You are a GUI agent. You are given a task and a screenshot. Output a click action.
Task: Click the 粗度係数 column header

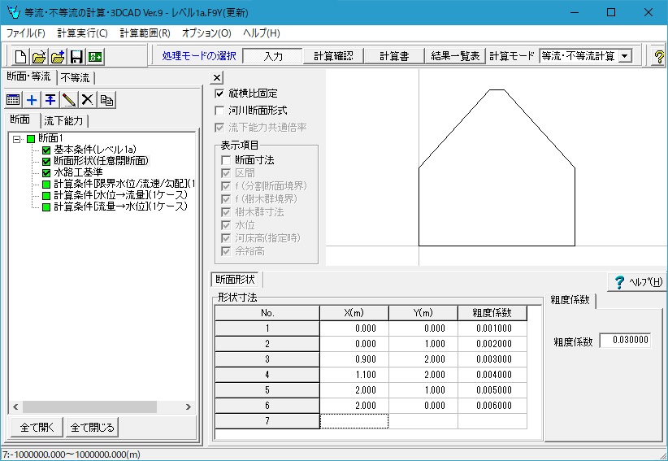(x=492, y=313)
